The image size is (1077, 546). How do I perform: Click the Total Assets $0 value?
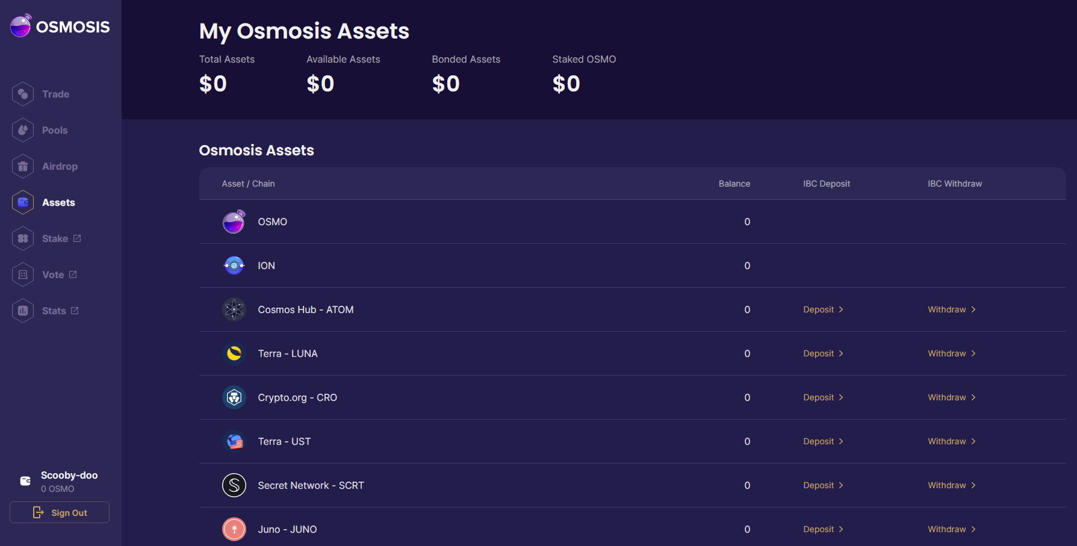(x=213, y=84)
